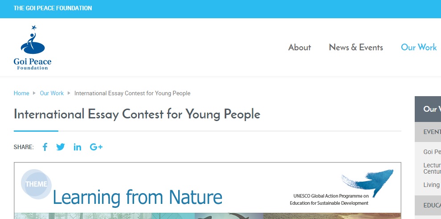Share page on Twitter
Image resolution: width=441 pixels, height=219 pixels.
click(x=61, y=147)
